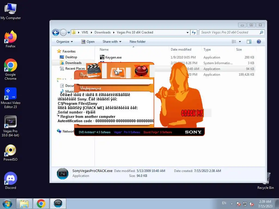Click the details pane file thumbnail
The width and height of the screenshot is (279, 209).
63,173
